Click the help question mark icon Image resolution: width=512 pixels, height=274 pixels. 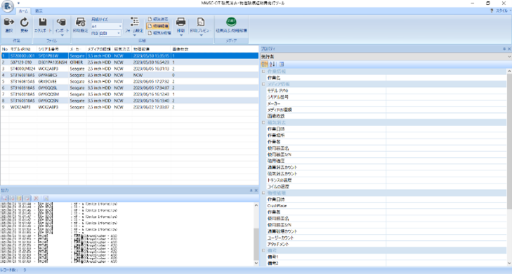(492, 11)
